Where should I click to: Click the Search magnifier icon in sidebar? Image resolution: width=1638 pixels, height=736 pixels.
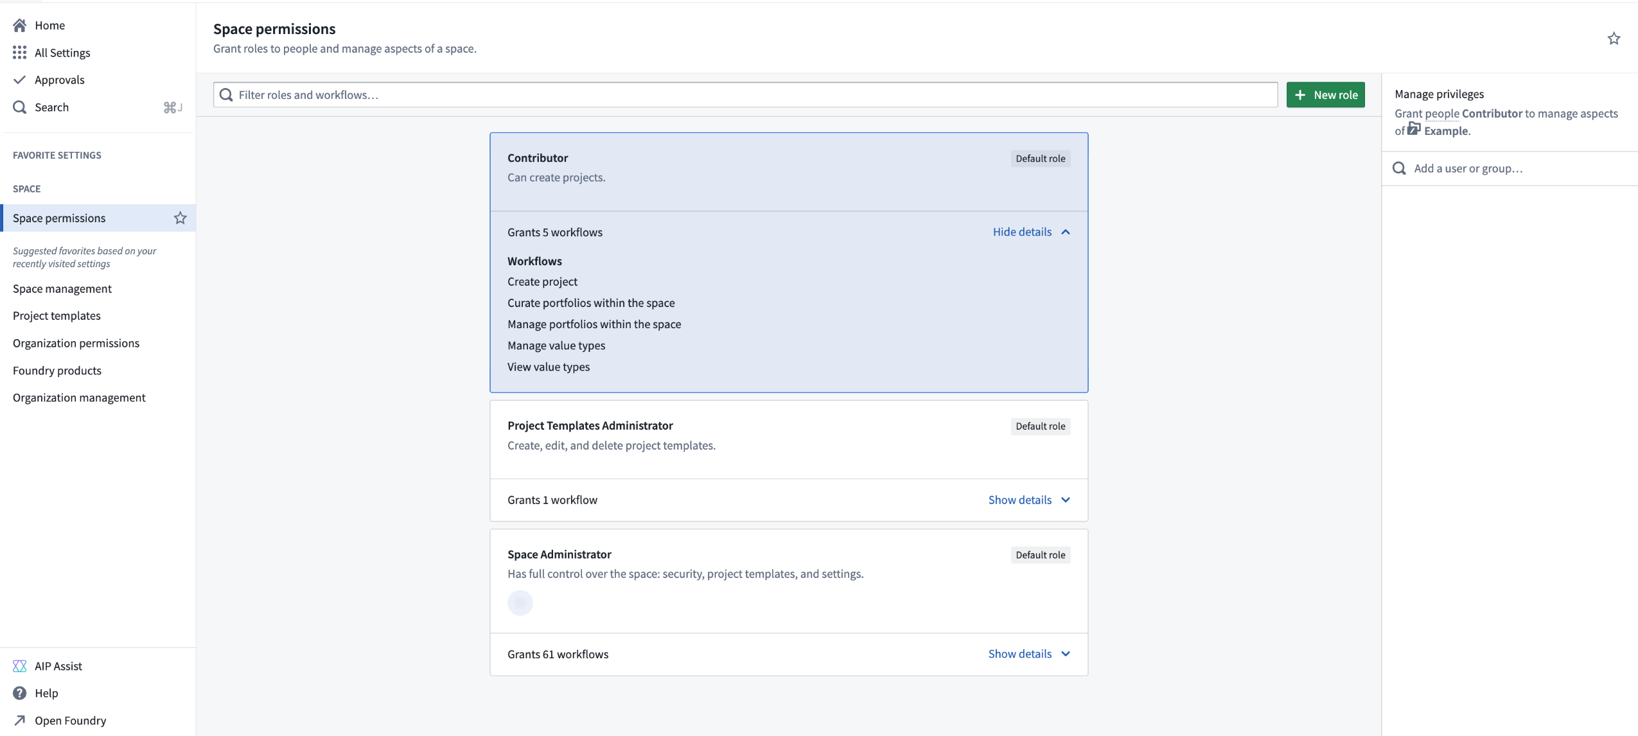point(19,107)
